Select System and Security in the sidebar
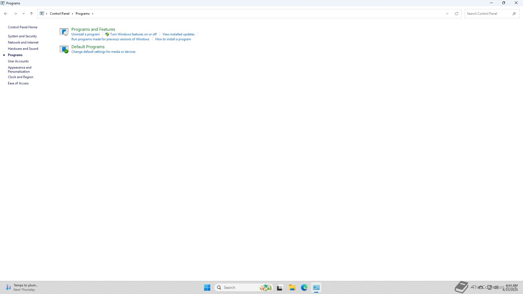This screenshot has height=294, width=523. [22, 36]
